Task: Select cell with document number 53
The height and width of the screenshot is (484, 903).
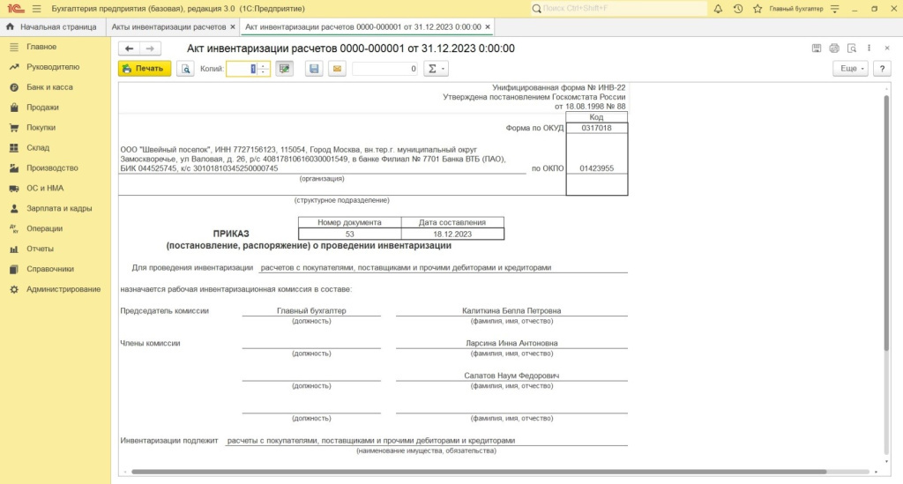Action: click(349, 235)
